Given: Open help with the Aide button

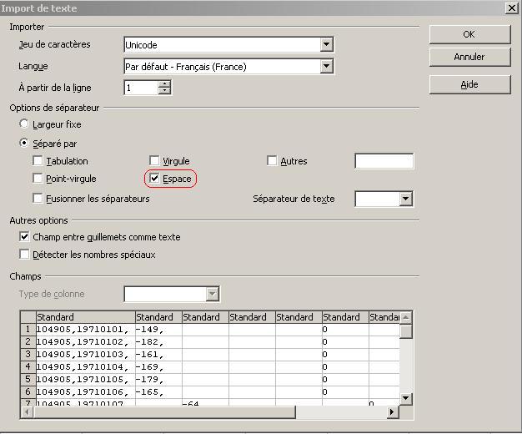Looking at the screenshot, I should point(469,84).
